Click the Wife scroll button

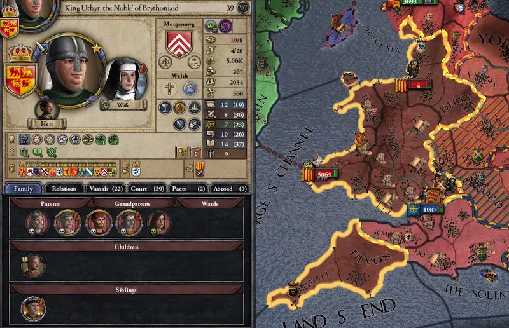(x=123, y=105)
